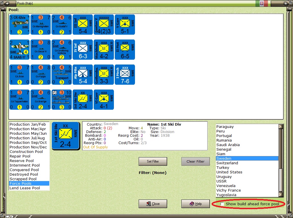
Task: Select the CR.42bis fighter unit counter
Action: click(x=19, y=25)
